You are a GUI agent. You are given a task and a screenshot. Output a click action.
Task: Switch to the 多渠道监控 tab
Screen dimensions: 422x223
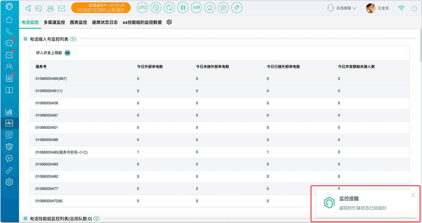click(x=54, y=22)
